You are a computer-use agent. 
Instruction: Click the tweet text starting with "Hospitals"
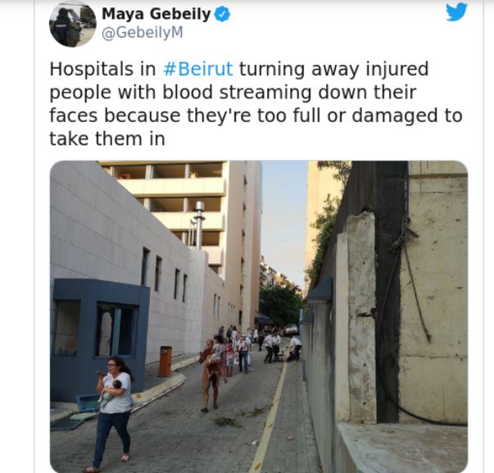coord(256,104)
